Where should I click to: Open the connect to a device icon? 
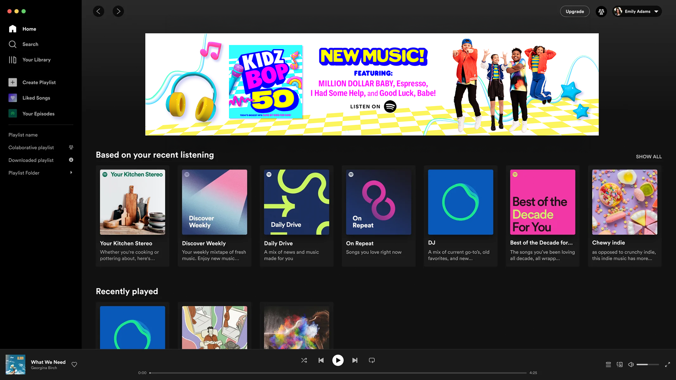[620, 365]
